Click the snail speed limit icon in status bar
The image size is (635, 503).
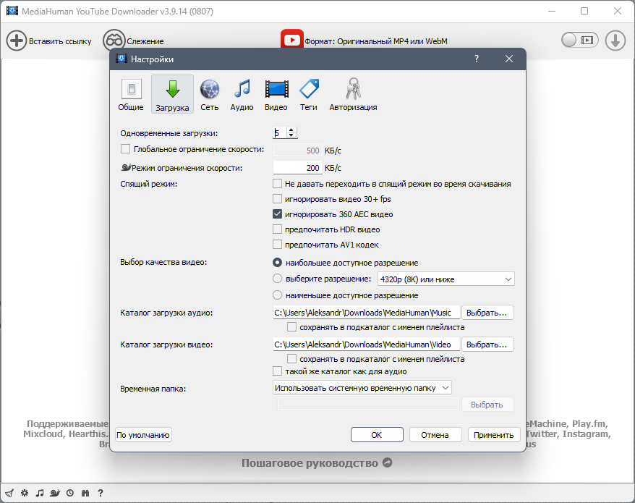(x=55, y=493)
